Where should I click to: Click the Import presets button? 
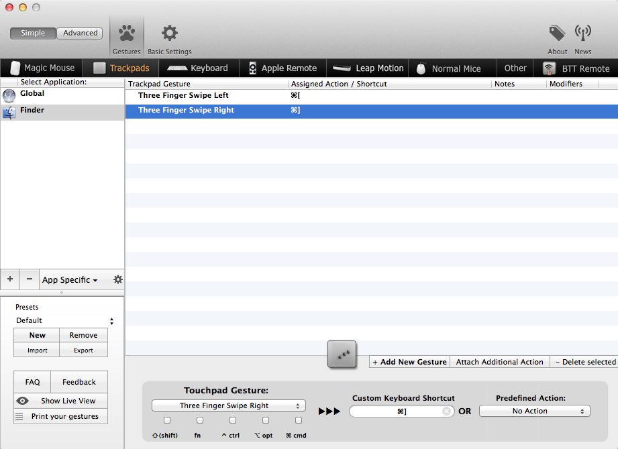37,350
